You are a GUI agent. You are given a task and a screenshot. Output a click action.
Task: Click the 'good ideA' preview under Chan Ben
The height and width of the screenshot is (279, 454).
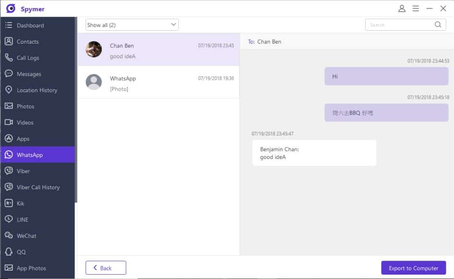123,56
